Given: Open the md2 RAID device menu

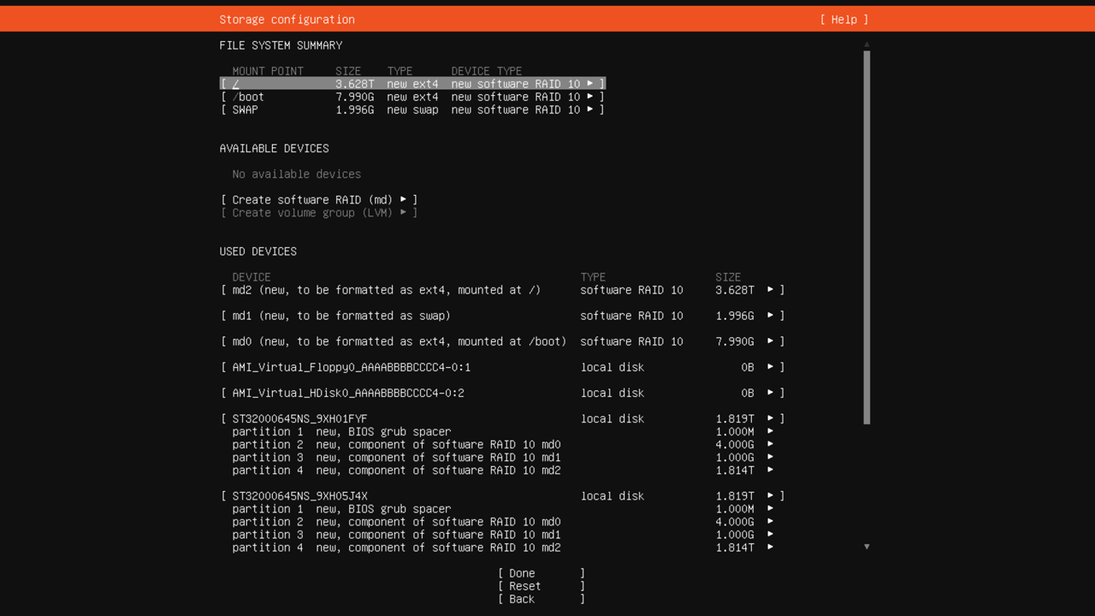Looking at the screenshot, I should pos(770,290).
